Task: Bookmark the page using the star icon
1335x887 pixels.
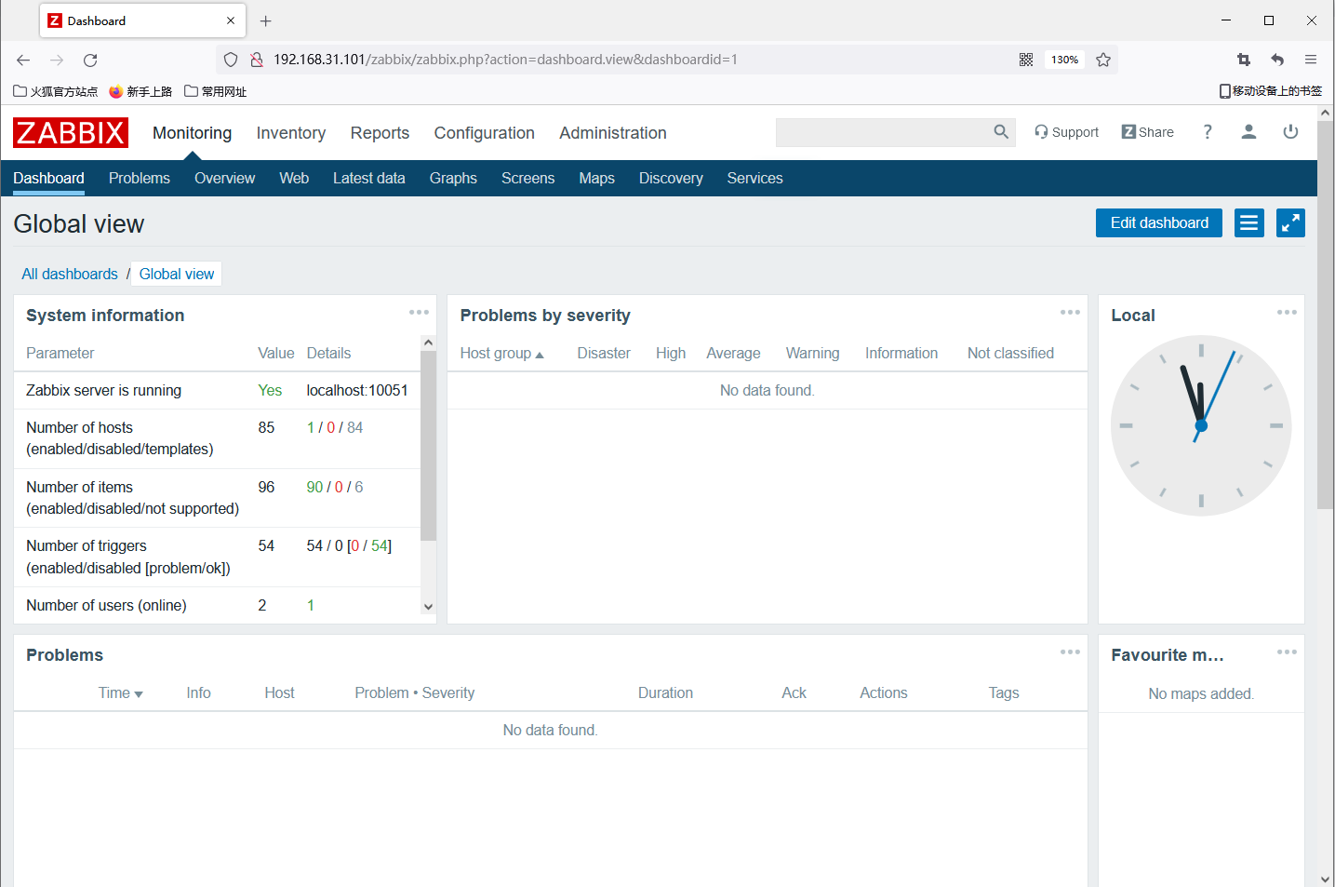Action: pyautogui.click(x=1103, y=59)
